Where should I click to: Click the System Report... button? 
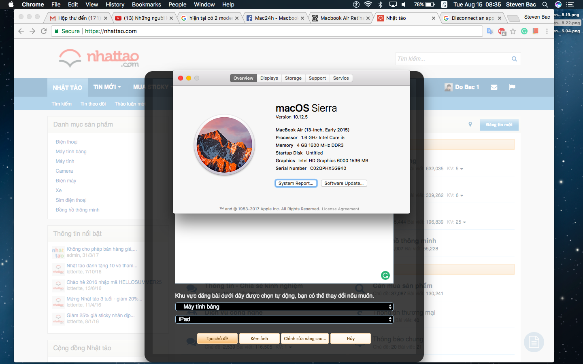[x=296, y=183]
